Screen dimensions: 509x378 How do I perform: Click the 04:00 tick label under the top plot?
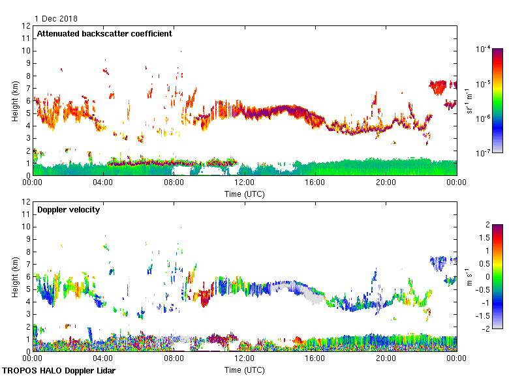click(103, 182)
